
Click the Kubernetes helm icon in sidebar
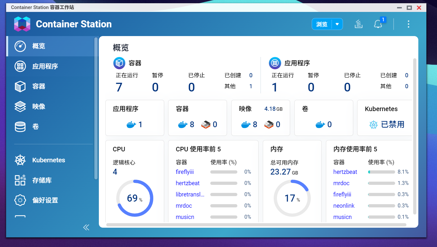[x=20, y=160]
